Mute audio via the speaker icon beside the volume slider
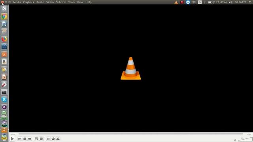The height and width of the screenshot is (142, 253). 235,140
